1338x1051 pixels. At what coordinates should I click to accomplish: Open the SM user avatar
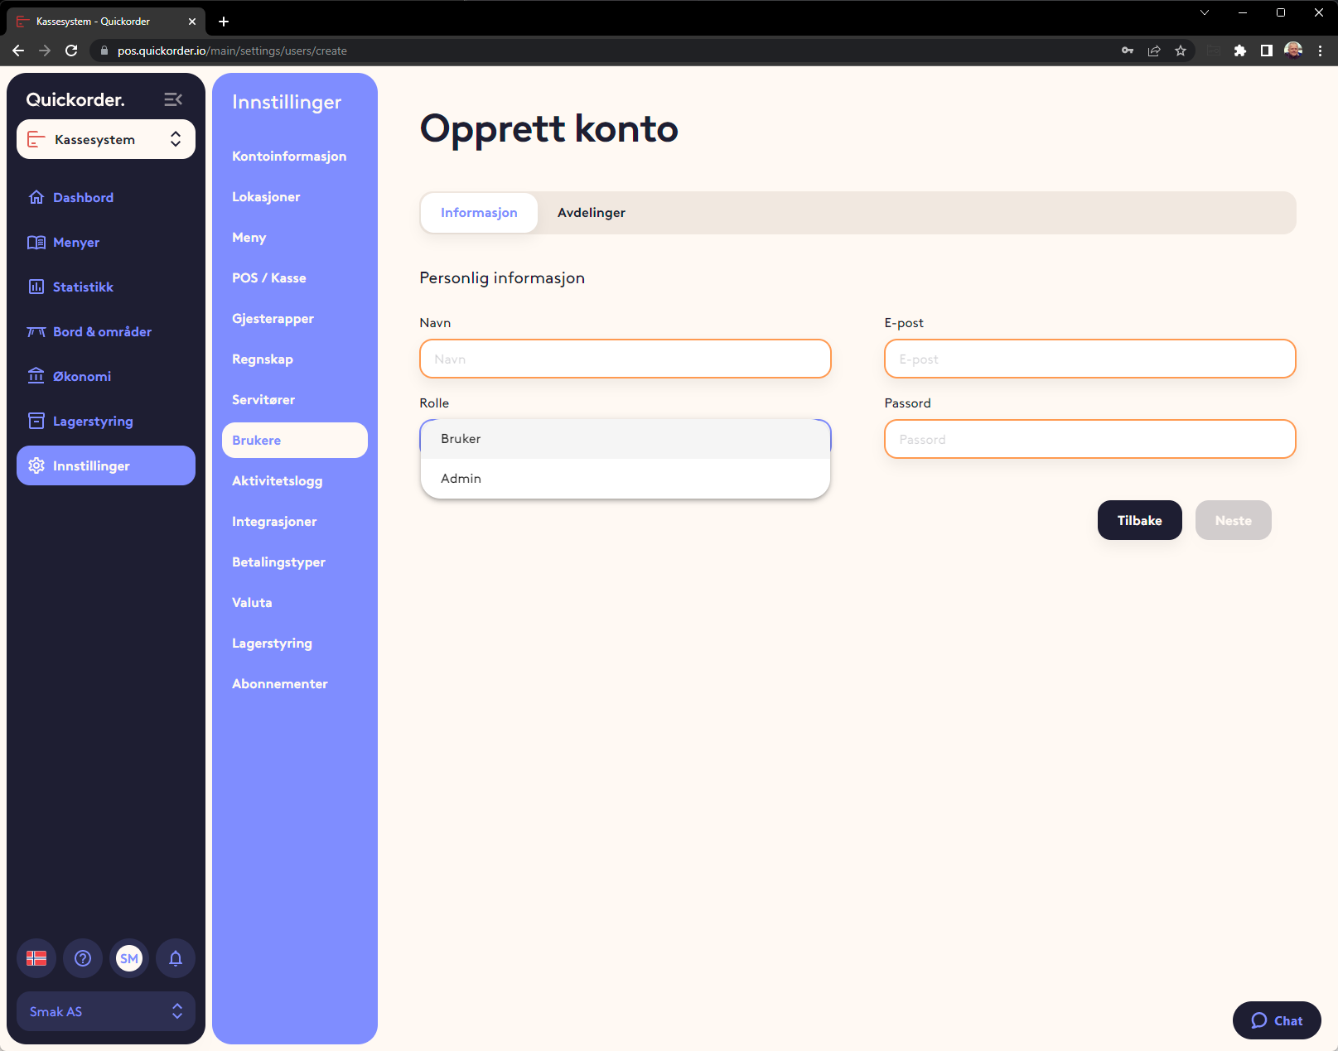pyautogui.click(x=129, y=958)
